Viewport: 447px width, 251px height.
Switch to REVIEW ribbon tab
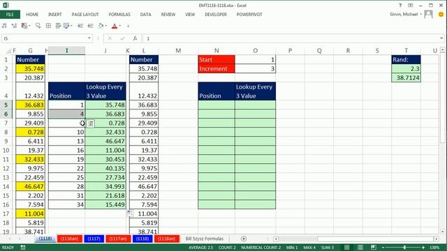pos(168,15)
